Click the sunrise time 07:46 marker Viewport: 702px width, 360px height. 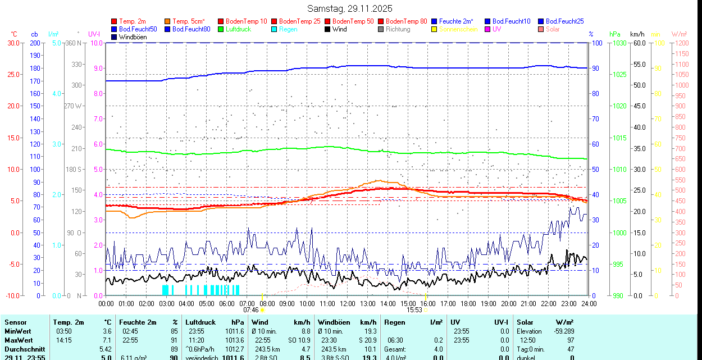coord(251,309)
